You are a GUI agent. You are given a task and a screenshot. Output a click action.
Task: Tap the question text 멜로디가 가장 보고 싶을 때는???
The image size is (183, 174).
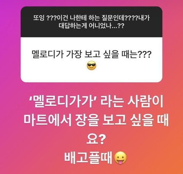91,55
